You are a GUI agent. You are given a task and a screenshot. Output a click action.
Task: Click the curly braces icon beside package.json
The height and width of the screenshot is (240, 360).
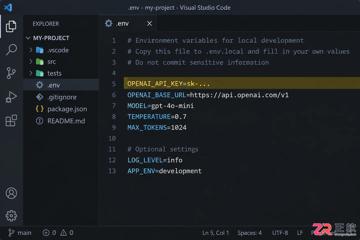click(39, 109)
